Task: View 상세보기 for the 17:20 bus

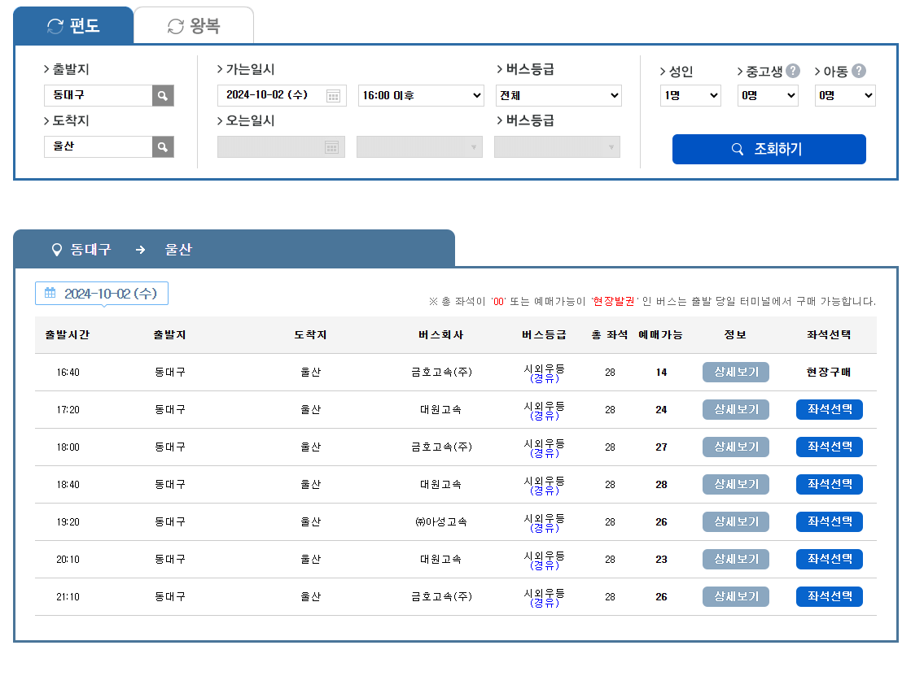Action: 736,409
